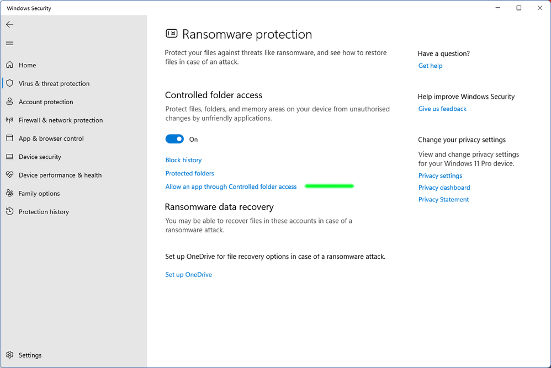Click Allow an app through Controlled folder access
Viewport: 551px width, 368px height.
pyautogui.click(x=231, y=187)
